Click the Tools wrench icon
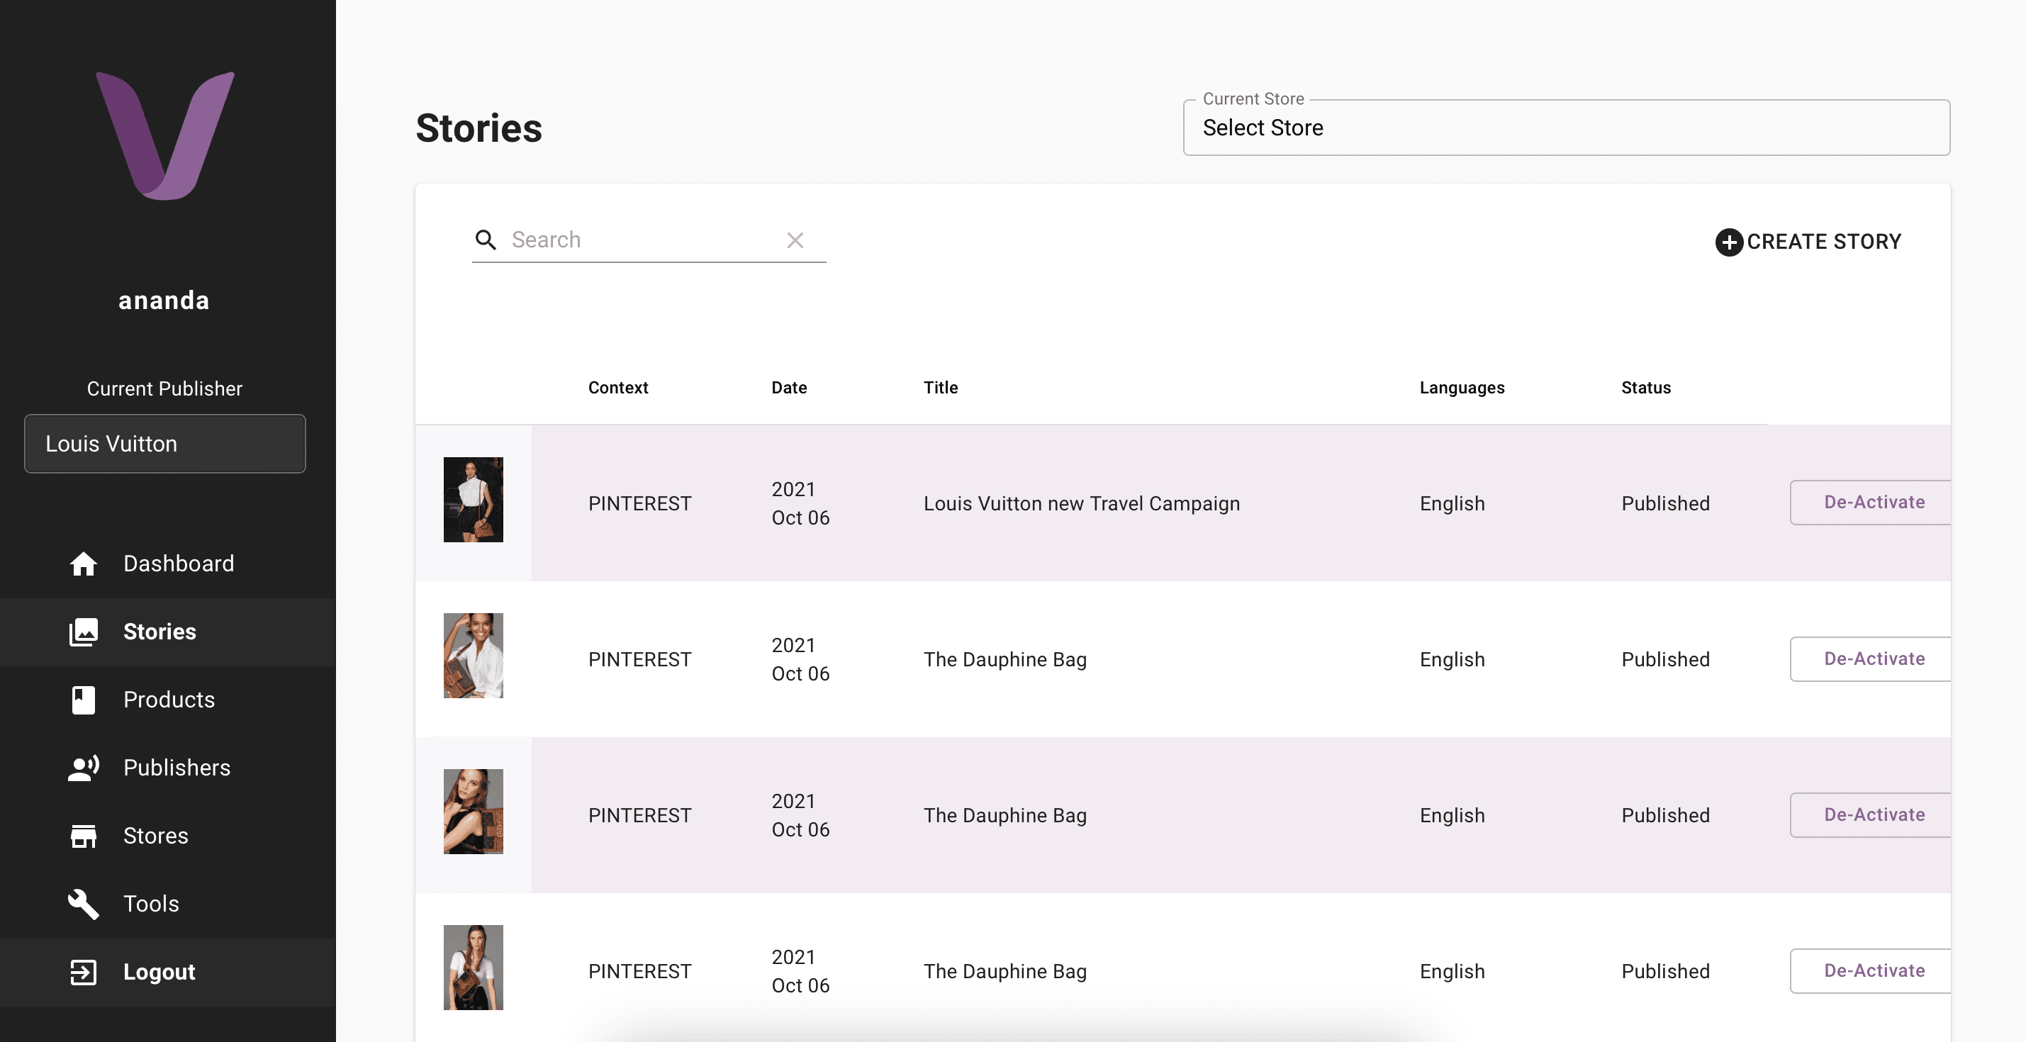 pos(84,904)
